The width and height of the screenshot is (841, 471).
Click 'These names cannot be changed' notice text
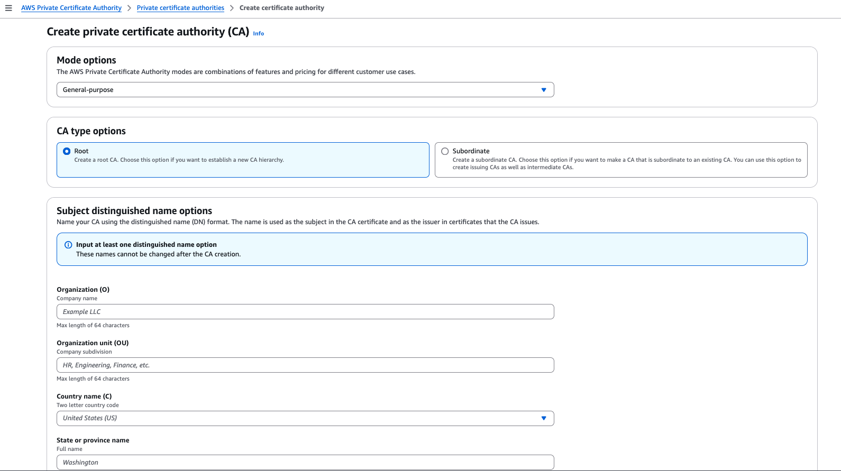159,254
